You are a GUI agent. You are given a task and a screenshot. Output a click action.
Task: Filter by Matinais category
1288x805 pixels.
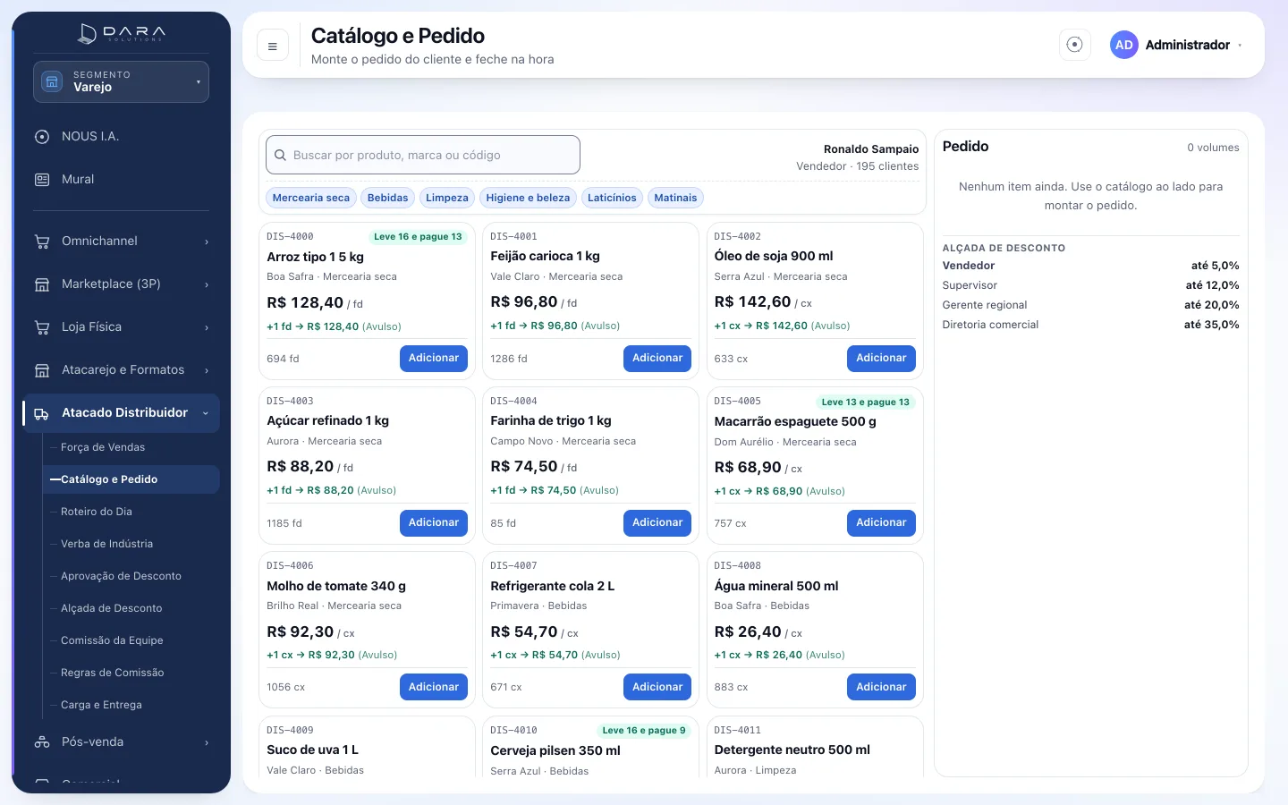pyautogui.click(x=675, y=198)
